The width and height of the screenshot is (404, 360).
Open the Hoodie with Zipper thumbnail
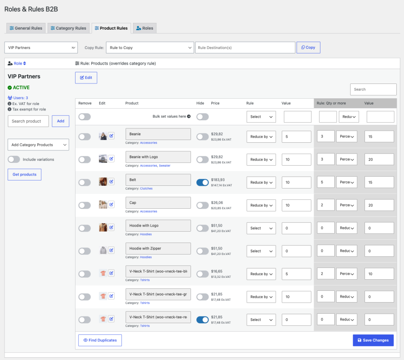tap(103, 250)
